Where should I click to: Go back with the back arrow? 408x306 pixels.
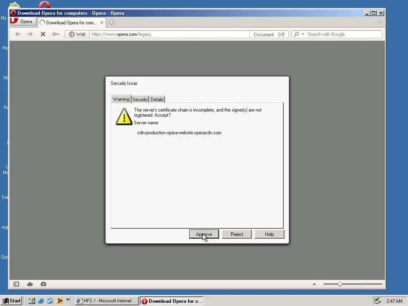click(18, 34)
